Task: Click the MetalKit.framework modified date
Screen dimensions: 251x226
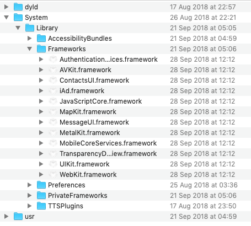Action: pos(202,133)
